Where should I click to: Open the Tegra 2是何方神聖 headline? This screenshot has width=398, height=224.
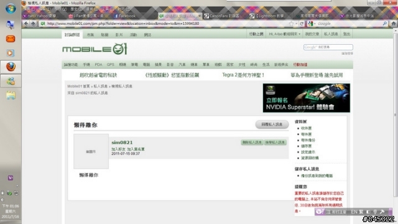pyautogui.click(x=243, y=75)
